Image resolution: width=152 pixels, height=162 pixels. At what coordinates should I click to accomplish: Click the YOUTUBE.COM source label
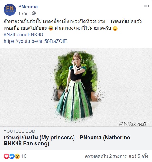pos(19,131)
